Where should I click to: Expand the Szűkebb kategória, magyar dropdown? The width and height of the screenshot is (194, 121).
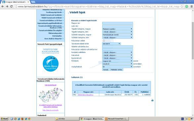tap(118, 35)
